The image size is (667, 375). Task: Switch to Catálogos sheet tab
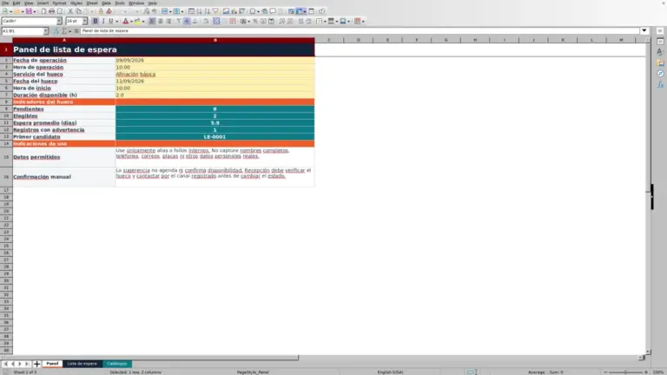click(x=117, y=364)
